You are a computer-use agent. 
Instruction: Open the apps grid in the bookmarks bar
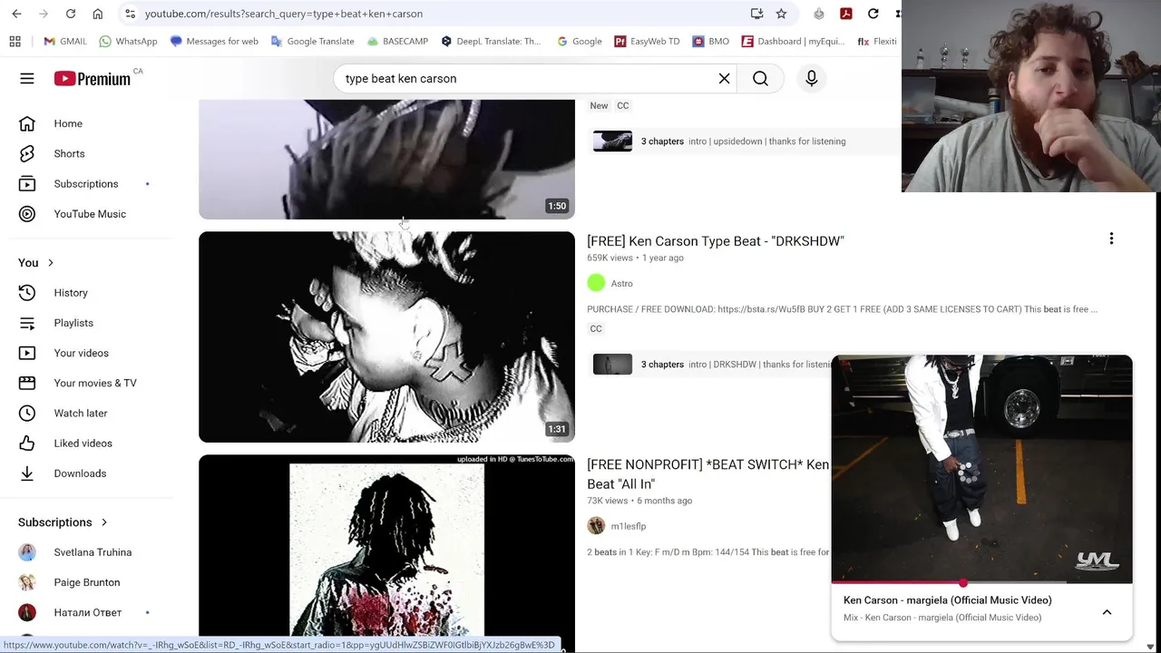coord(15,41)
